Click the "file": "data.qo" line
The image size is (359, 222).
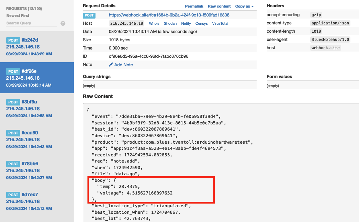[x=116, y=174]
